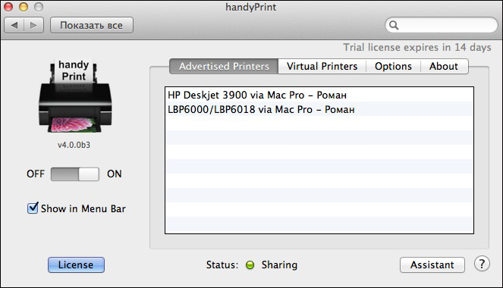The height and width of the screenshot is (288, 503).
Task: Uncheck Show in Menu Bar
Action: 33,208
